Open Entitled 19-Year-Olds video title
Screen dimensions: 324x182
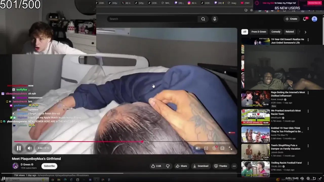coord(287,130)
